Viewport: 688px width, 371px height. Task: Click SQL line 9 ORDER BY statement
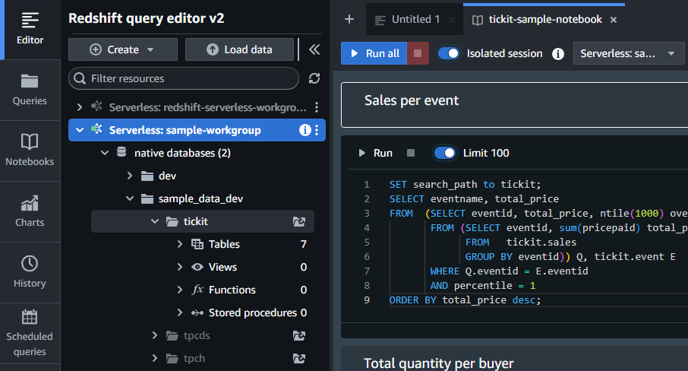[465, 300]
